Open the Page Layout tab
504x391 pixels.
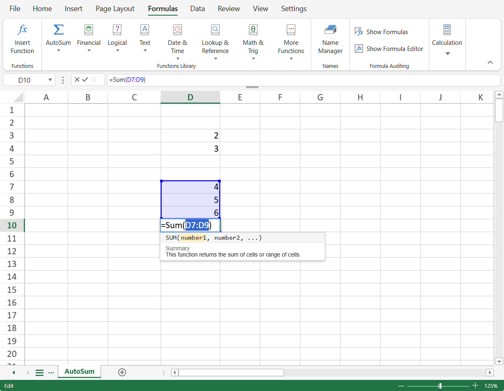[x=115, y=9]
